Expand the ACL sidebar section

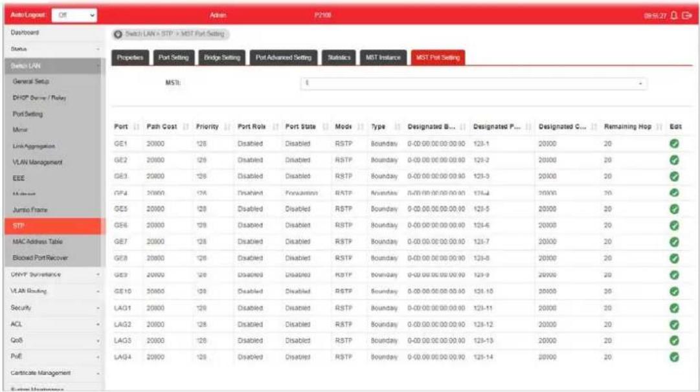54,324
